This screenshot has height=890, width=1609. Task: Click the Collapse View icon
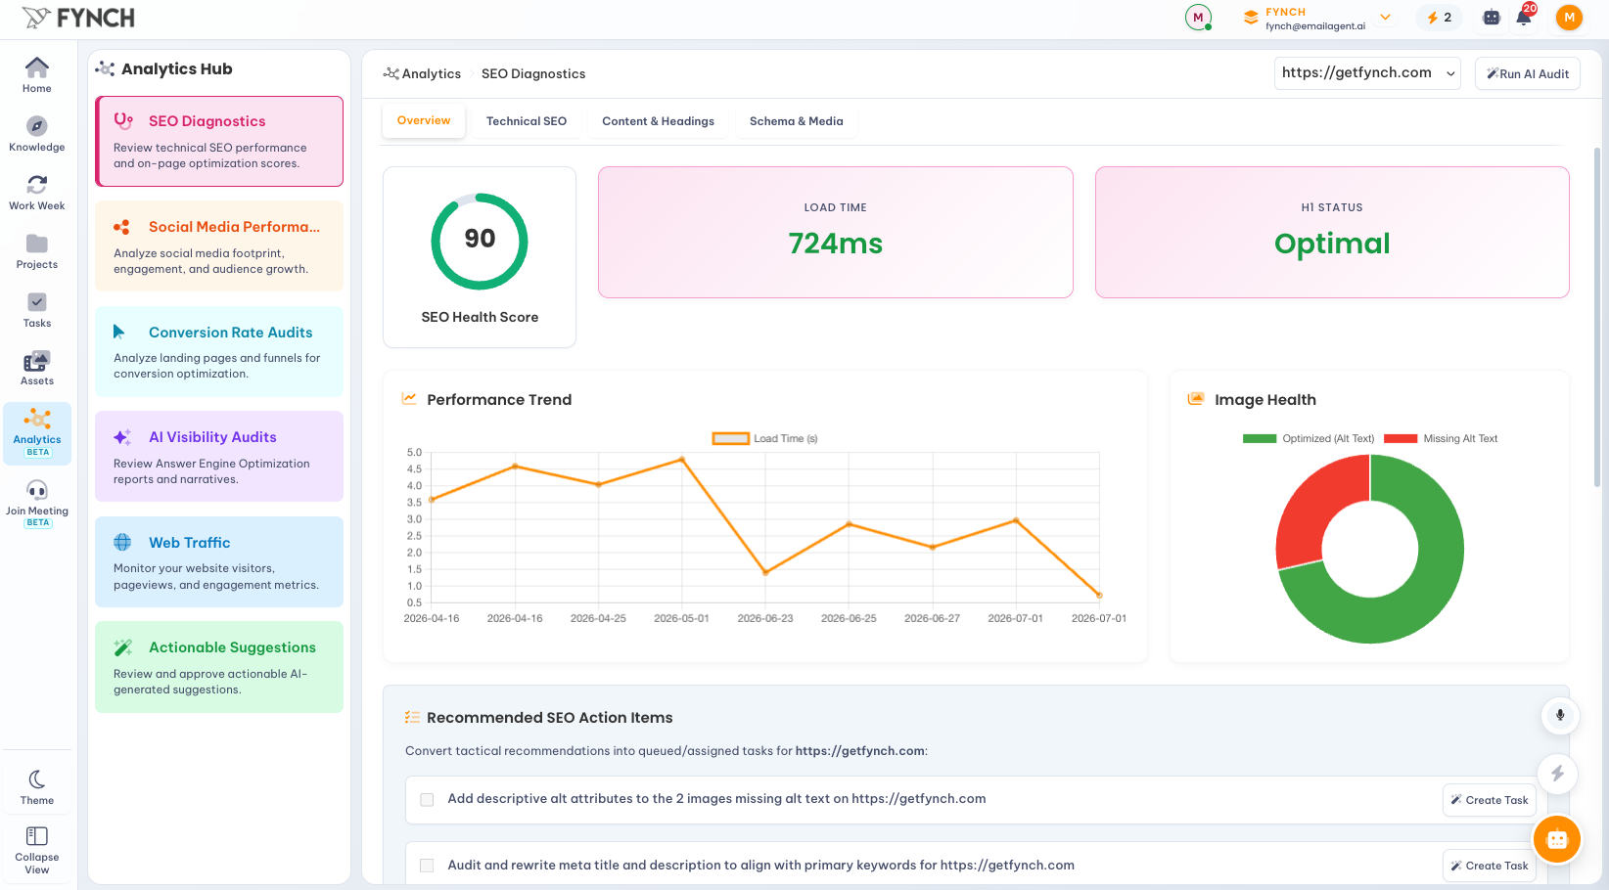(37, 836)
